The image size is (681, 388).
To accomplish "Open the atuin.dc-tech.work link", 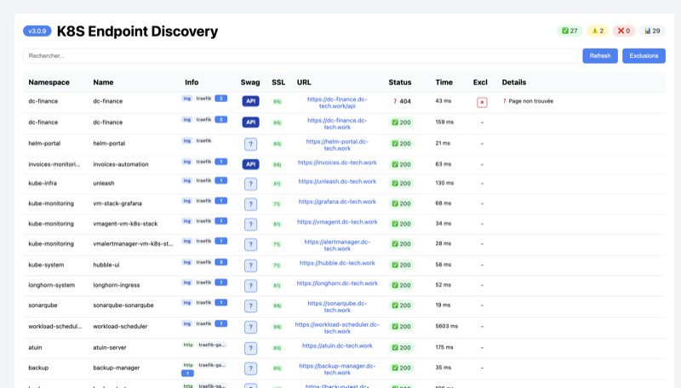I will click(337, 346).
